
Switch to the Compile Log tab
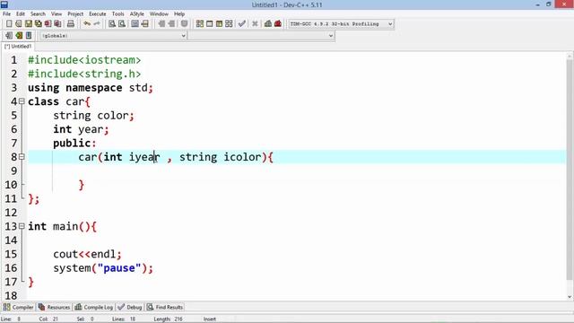click(x=93, y=307)
